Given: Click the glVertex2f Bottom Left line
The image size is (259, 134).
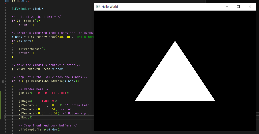Looking at the screenshot, I should [x=54, y=105].
